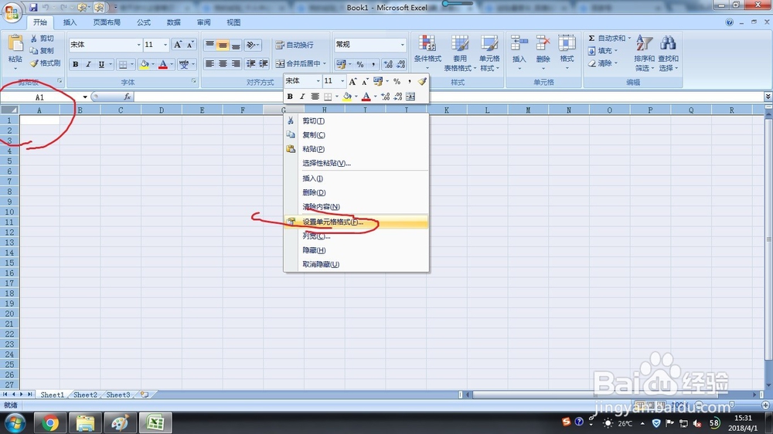Expand the formula bar
Image resolution: width=773 pixels, height=434 pixels.
[x=768, y=97]
